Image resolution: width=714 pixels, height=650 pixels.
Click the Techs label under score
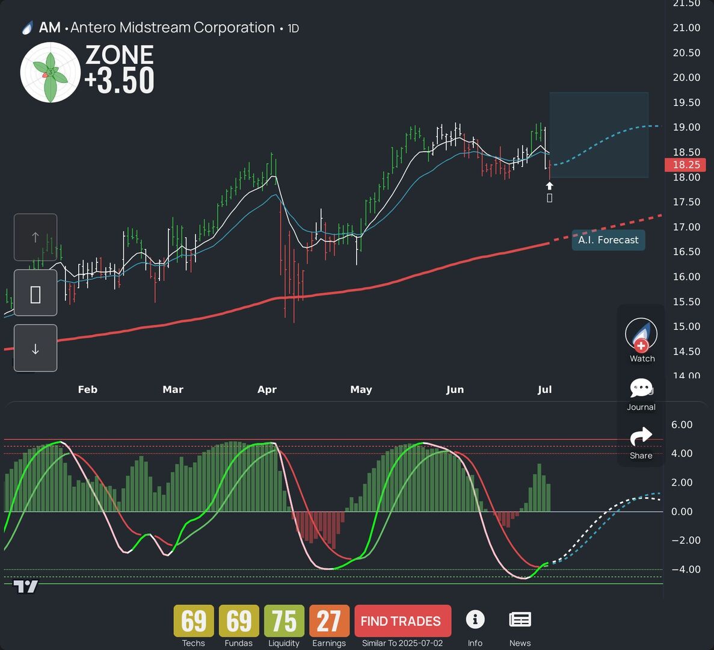(194, 643)
